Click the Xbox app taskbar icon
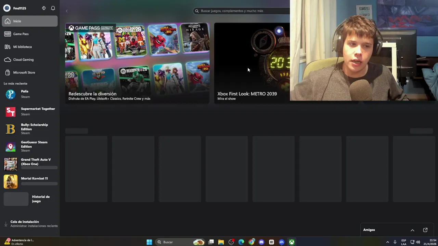The width and height of the screenshot is (438, 246). click(292, 242)
